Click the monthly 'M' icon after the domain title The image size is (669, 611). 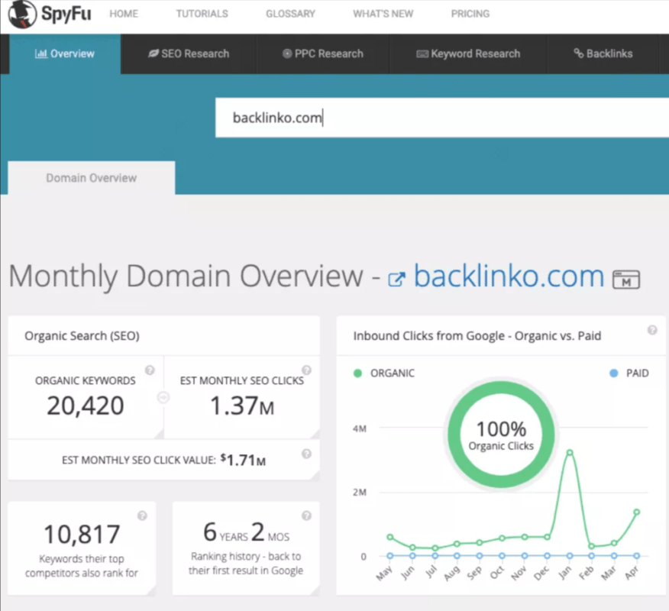625,279
